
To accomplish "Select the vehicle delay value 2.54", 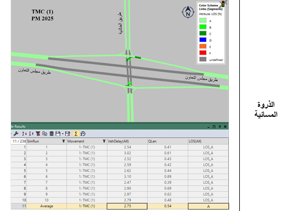I will pos(128,147).
